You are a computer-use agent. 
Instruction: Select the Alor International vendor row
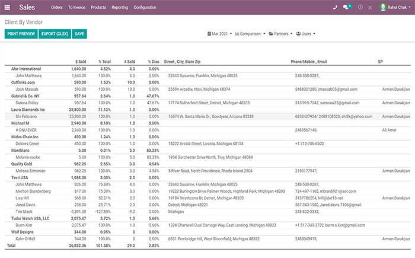click(x=207, y=69)
